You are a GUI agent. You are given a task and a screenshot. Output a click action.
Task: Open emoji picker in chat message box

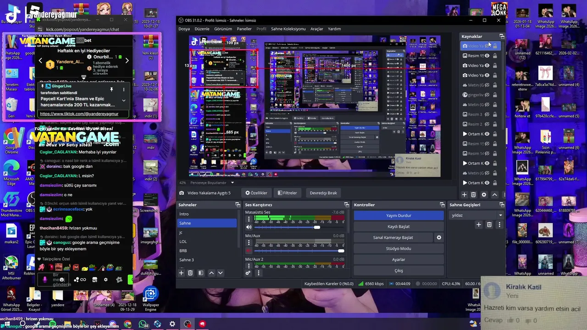coord(62,280)
